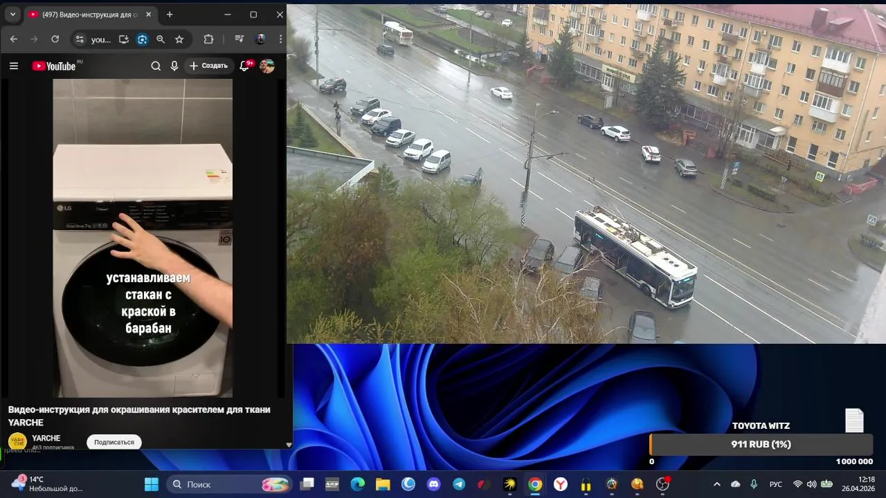This screenshot has width=886, height=498.
Task: Open Microsoft Edge from taskbar
Action: click(357, 484)
